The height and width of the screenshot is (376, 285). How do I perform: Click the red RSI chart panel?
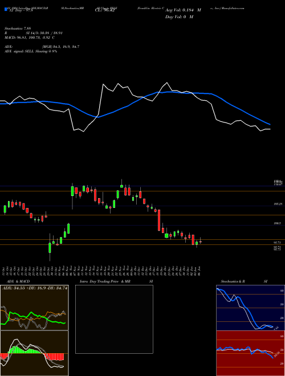click(x=250, y=353)
